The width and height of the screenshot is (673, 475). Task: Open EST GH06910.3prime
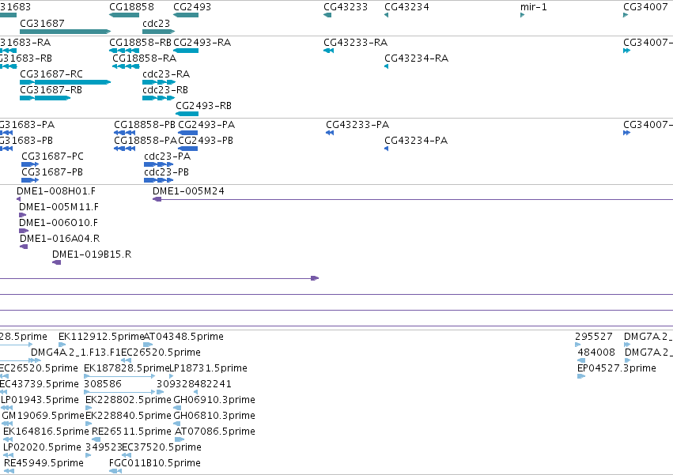214,401
